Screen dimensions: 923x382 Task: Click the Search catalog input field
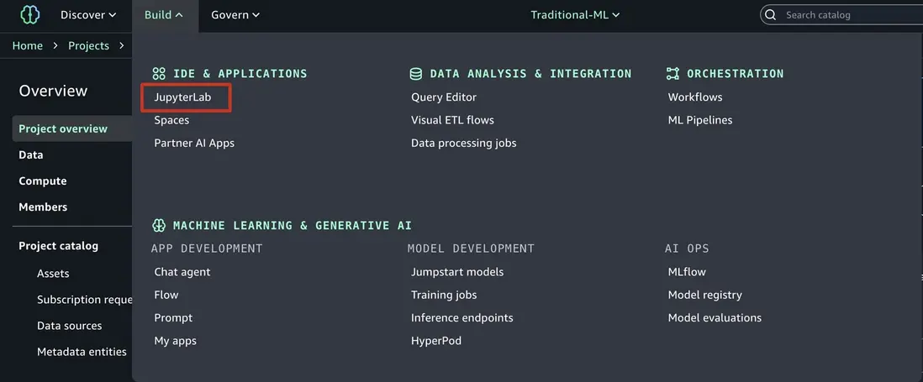point(849,14)
